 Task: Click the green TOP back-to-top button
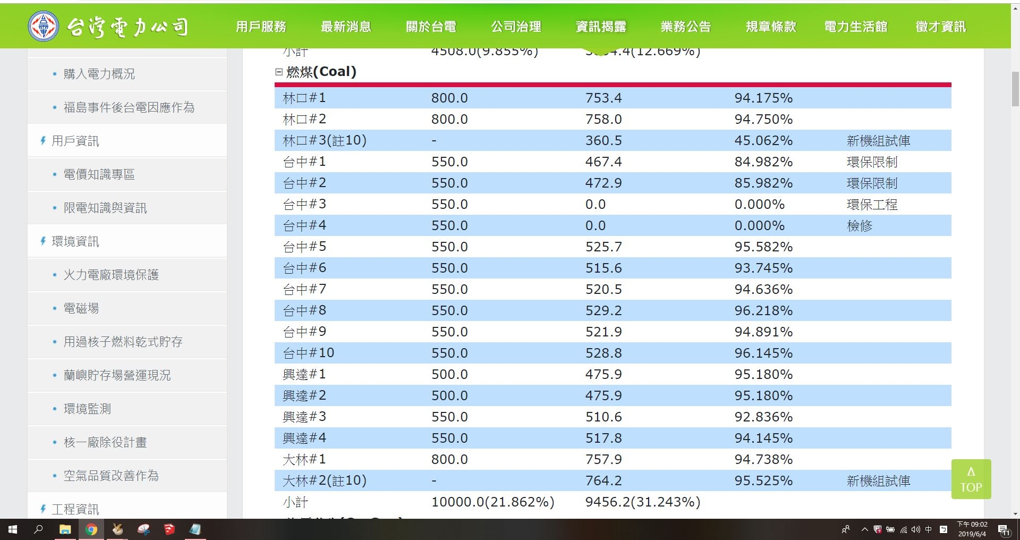pos(971,479)
